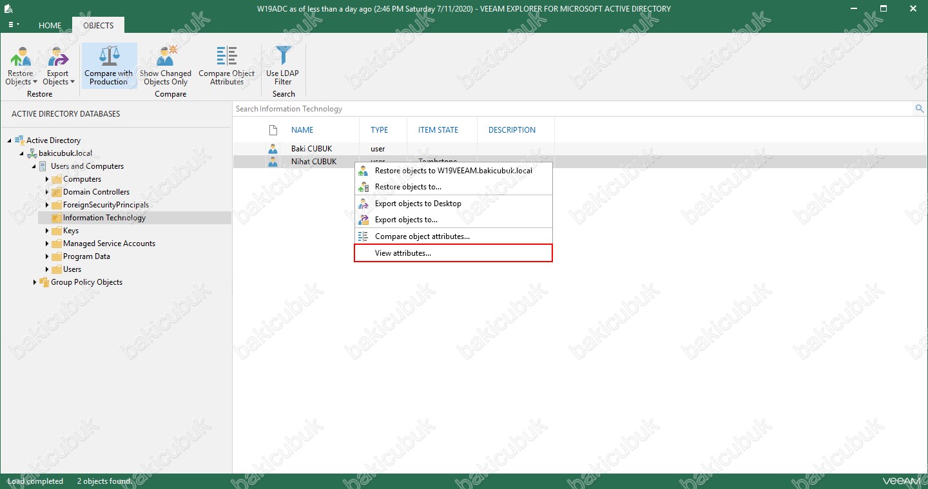The image size is (928, 489).
Task: Click the search magnifier icon
Action: [x=920, y=109]
